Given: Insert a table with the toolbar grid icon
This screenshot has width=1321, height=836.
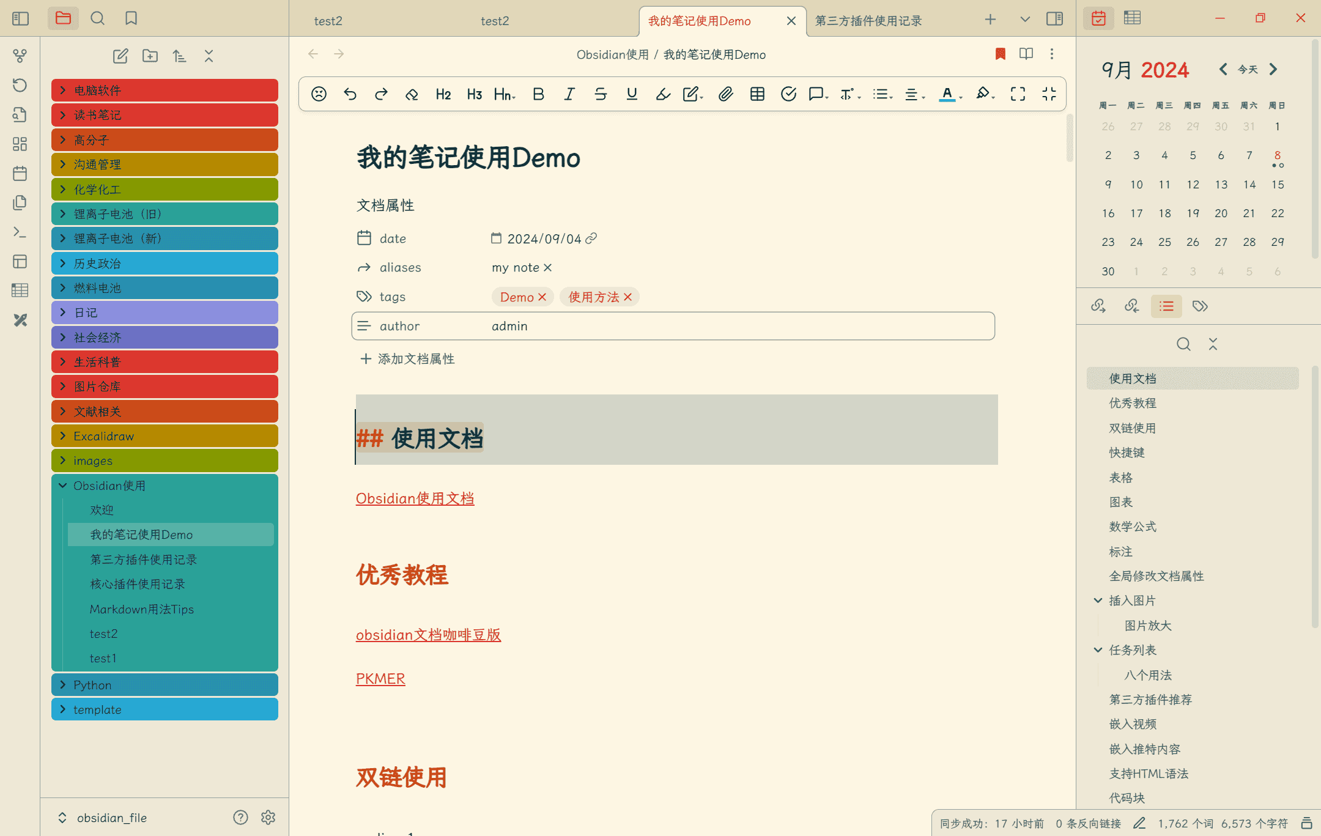Looking at the screenshot, I should pyautogui.click(x=757, y=94).
